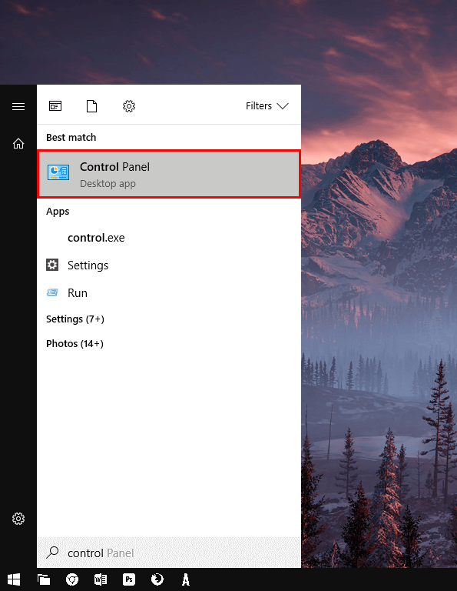
Task: Expand the Filters dropdown
Action: (x=267, y=106)
